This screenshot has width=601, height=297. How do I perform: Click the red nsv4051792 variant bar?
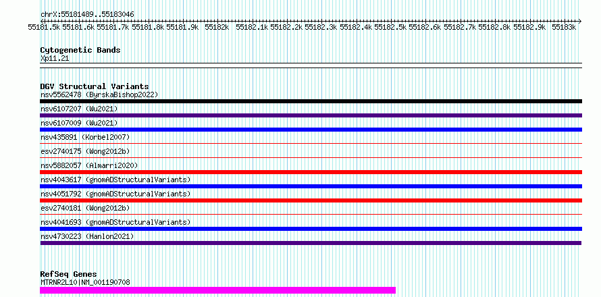tap(311, 200)
